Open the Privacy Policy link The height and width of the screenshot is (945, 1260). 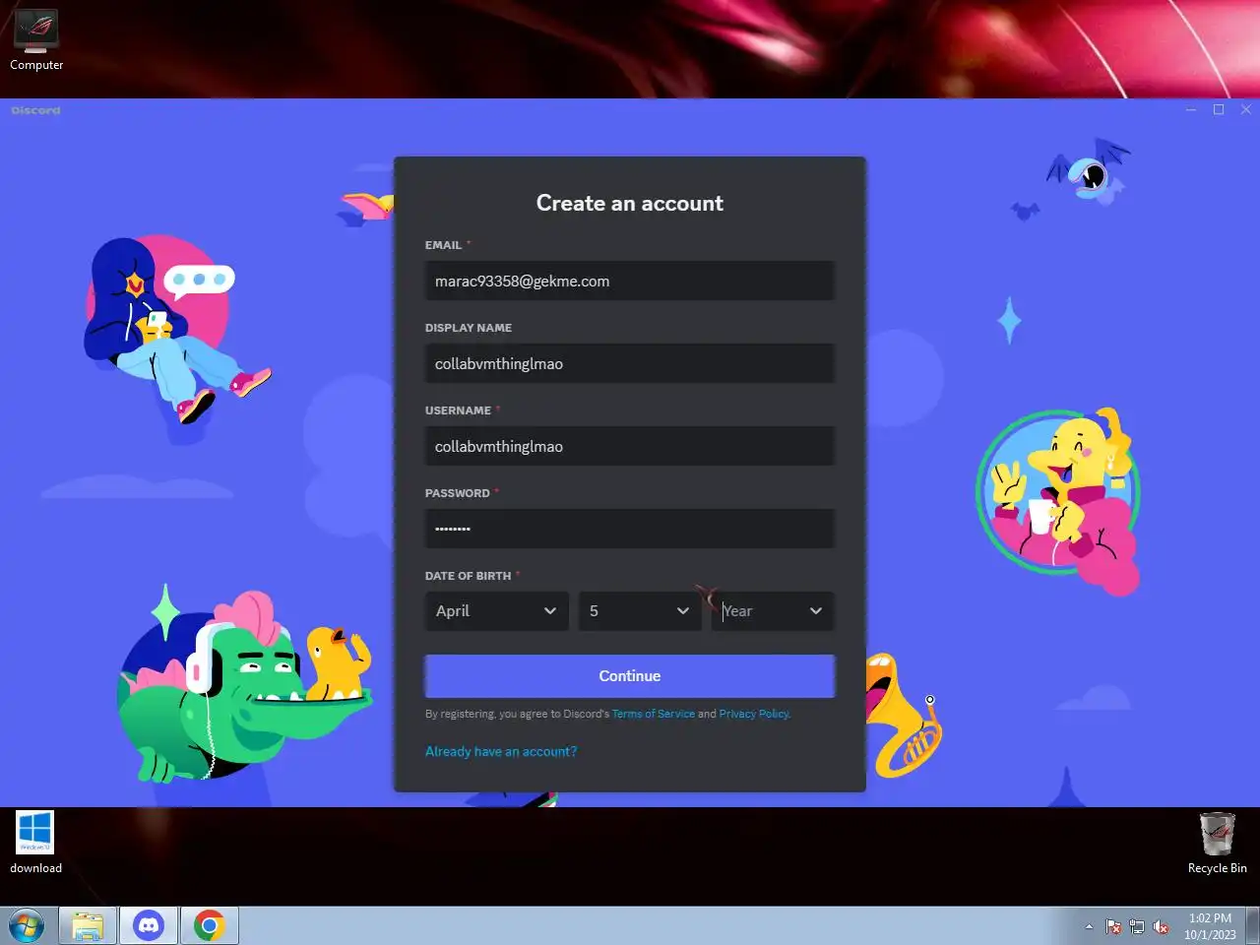coord(754,714)
